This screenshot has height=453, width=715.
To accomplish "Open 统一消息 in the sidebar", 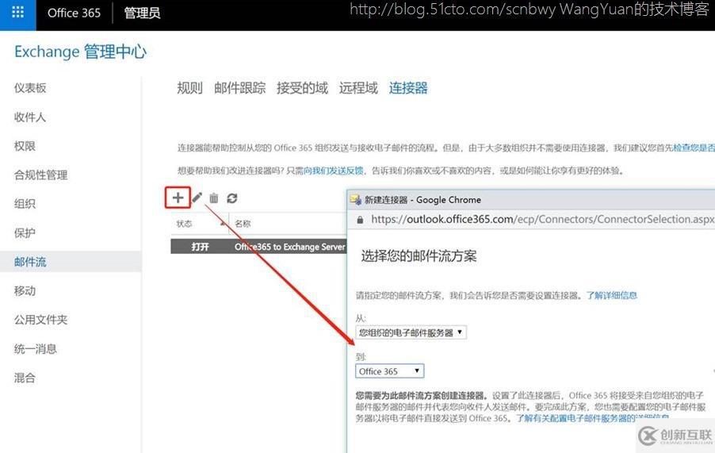I will pos(36,349).
